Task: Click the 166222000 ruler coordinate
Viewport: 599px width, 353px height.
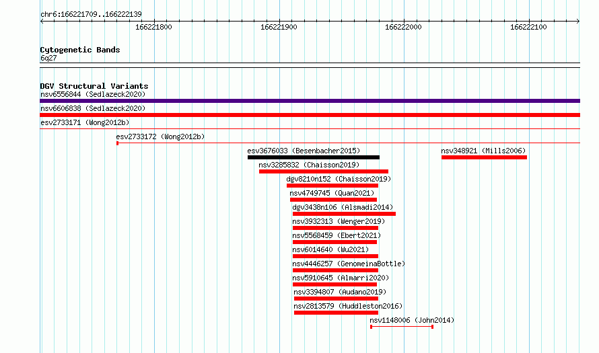Action: [403, 27]
